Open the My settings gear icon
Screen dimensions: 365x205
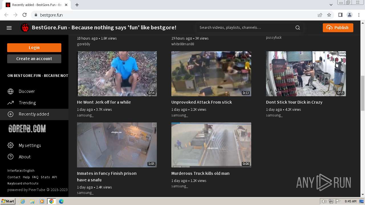pyautogui.click(x=11, y=145)
